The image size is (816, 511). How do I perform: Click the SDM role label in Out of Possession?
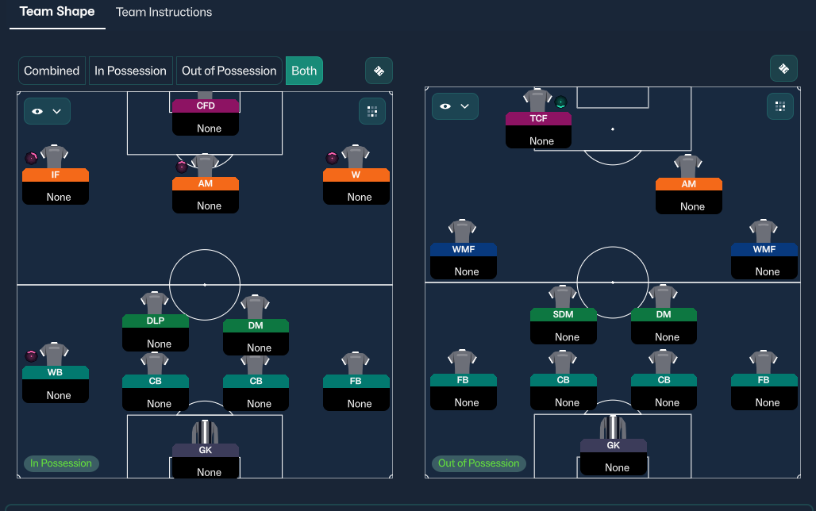coord(563,314)
